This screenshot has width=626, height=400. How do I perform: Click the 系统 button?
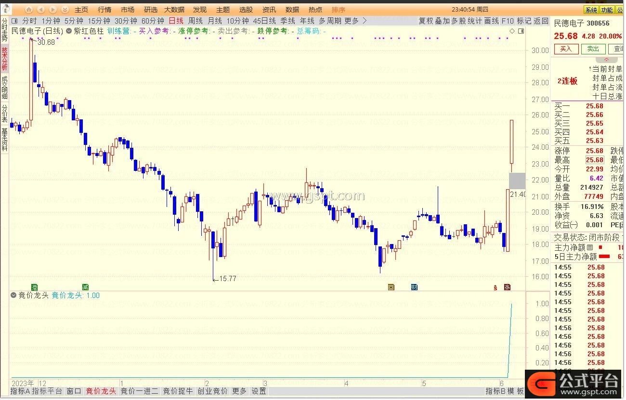point(591,10)
